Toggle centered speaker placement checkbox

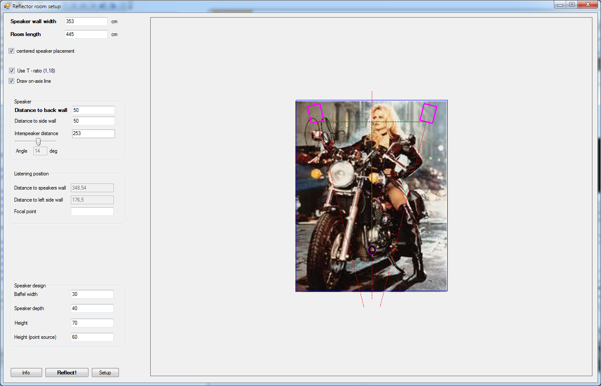[x=12, y=51]
